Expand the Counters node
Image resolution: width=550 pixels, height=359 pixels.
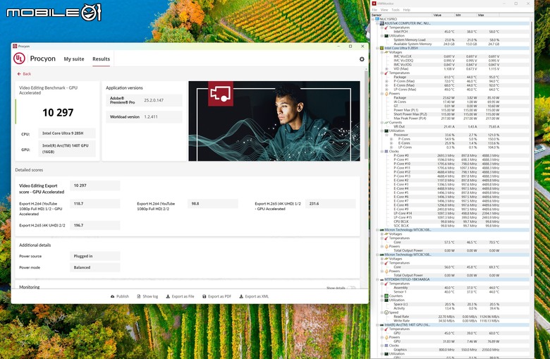[382, 296]
